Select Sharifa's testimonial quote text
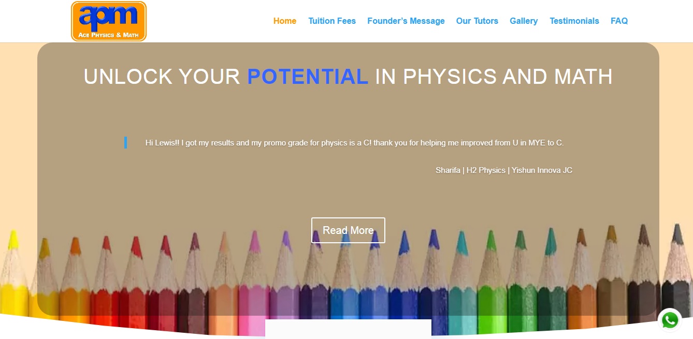This screenshot has width=693, height=339. (354, 143)
